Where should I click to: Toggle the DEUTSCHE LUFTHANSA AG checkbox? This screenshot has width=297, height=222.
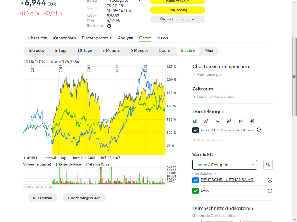195,180
